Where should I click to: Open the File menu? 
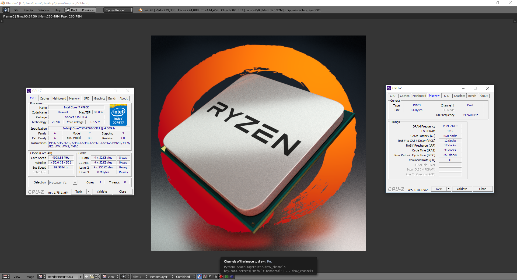(16, 10)
